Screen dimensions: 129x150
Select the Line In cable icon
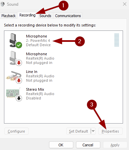(14, 77)
